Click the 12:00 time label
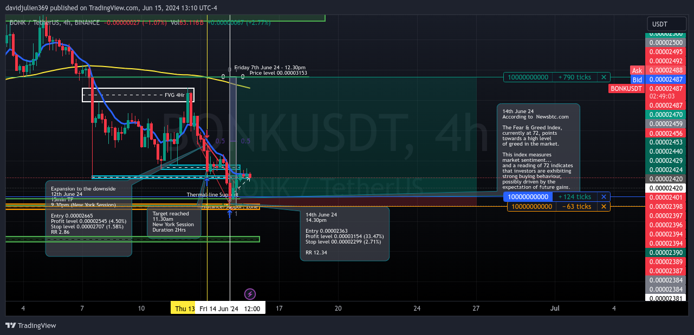 252,308
